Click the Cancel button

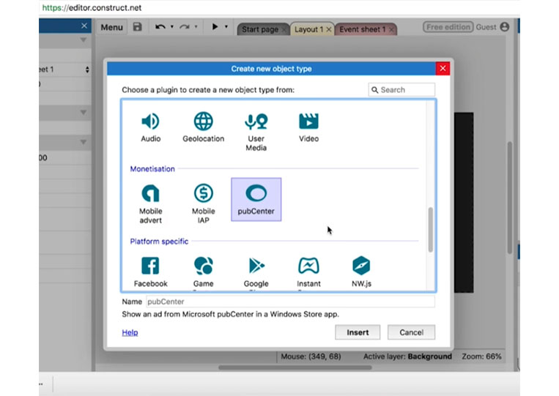coord(412,332)
